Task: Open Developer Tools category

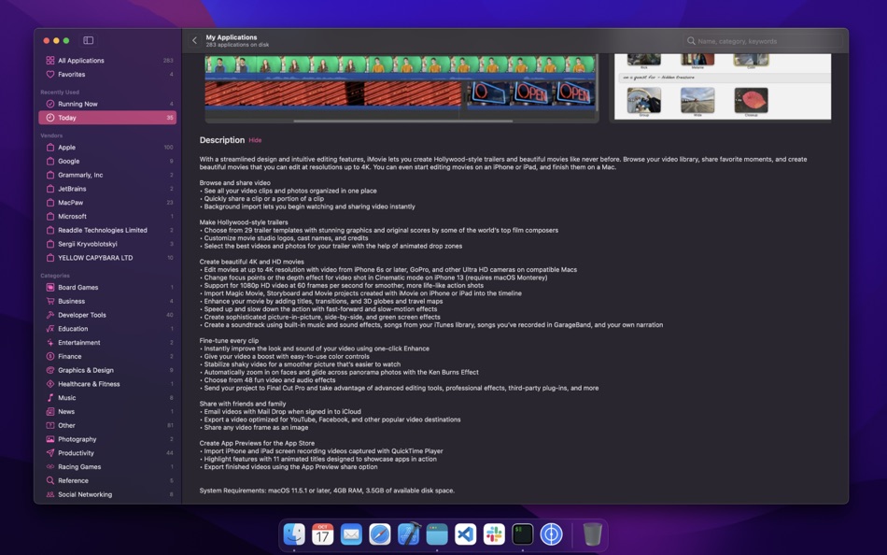Action: point(107,315)
